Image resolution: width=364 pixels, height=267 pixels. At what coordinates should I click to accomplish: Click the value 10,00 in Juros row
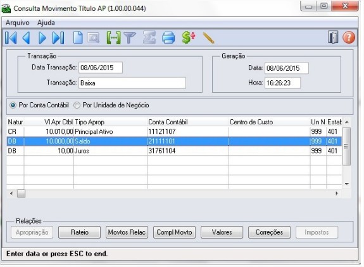click(x=65, y=151)
